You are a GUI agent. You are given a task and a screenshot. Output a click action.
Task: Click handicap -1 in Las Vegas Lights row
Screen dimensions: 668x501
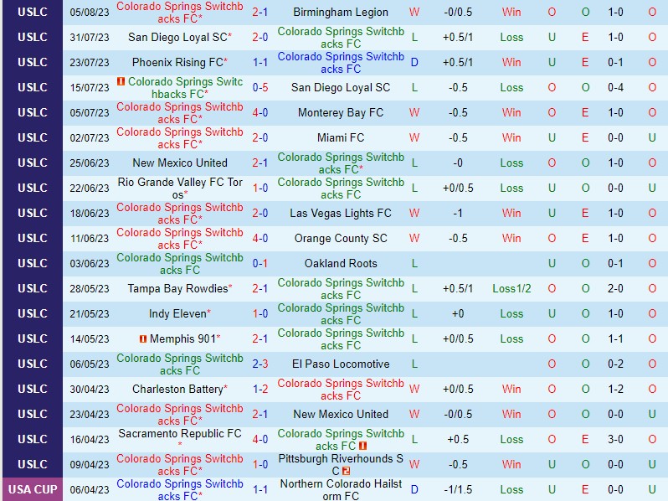pyautogui.click(x=458, y=213)
